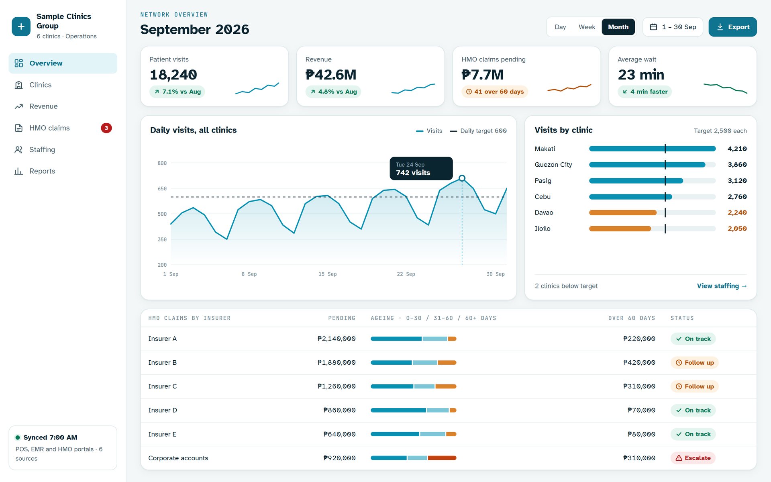The width and height of the screenshot is (771, 482).
Task: Click Follow up status for Insurer B
Action: pos(694,363)
